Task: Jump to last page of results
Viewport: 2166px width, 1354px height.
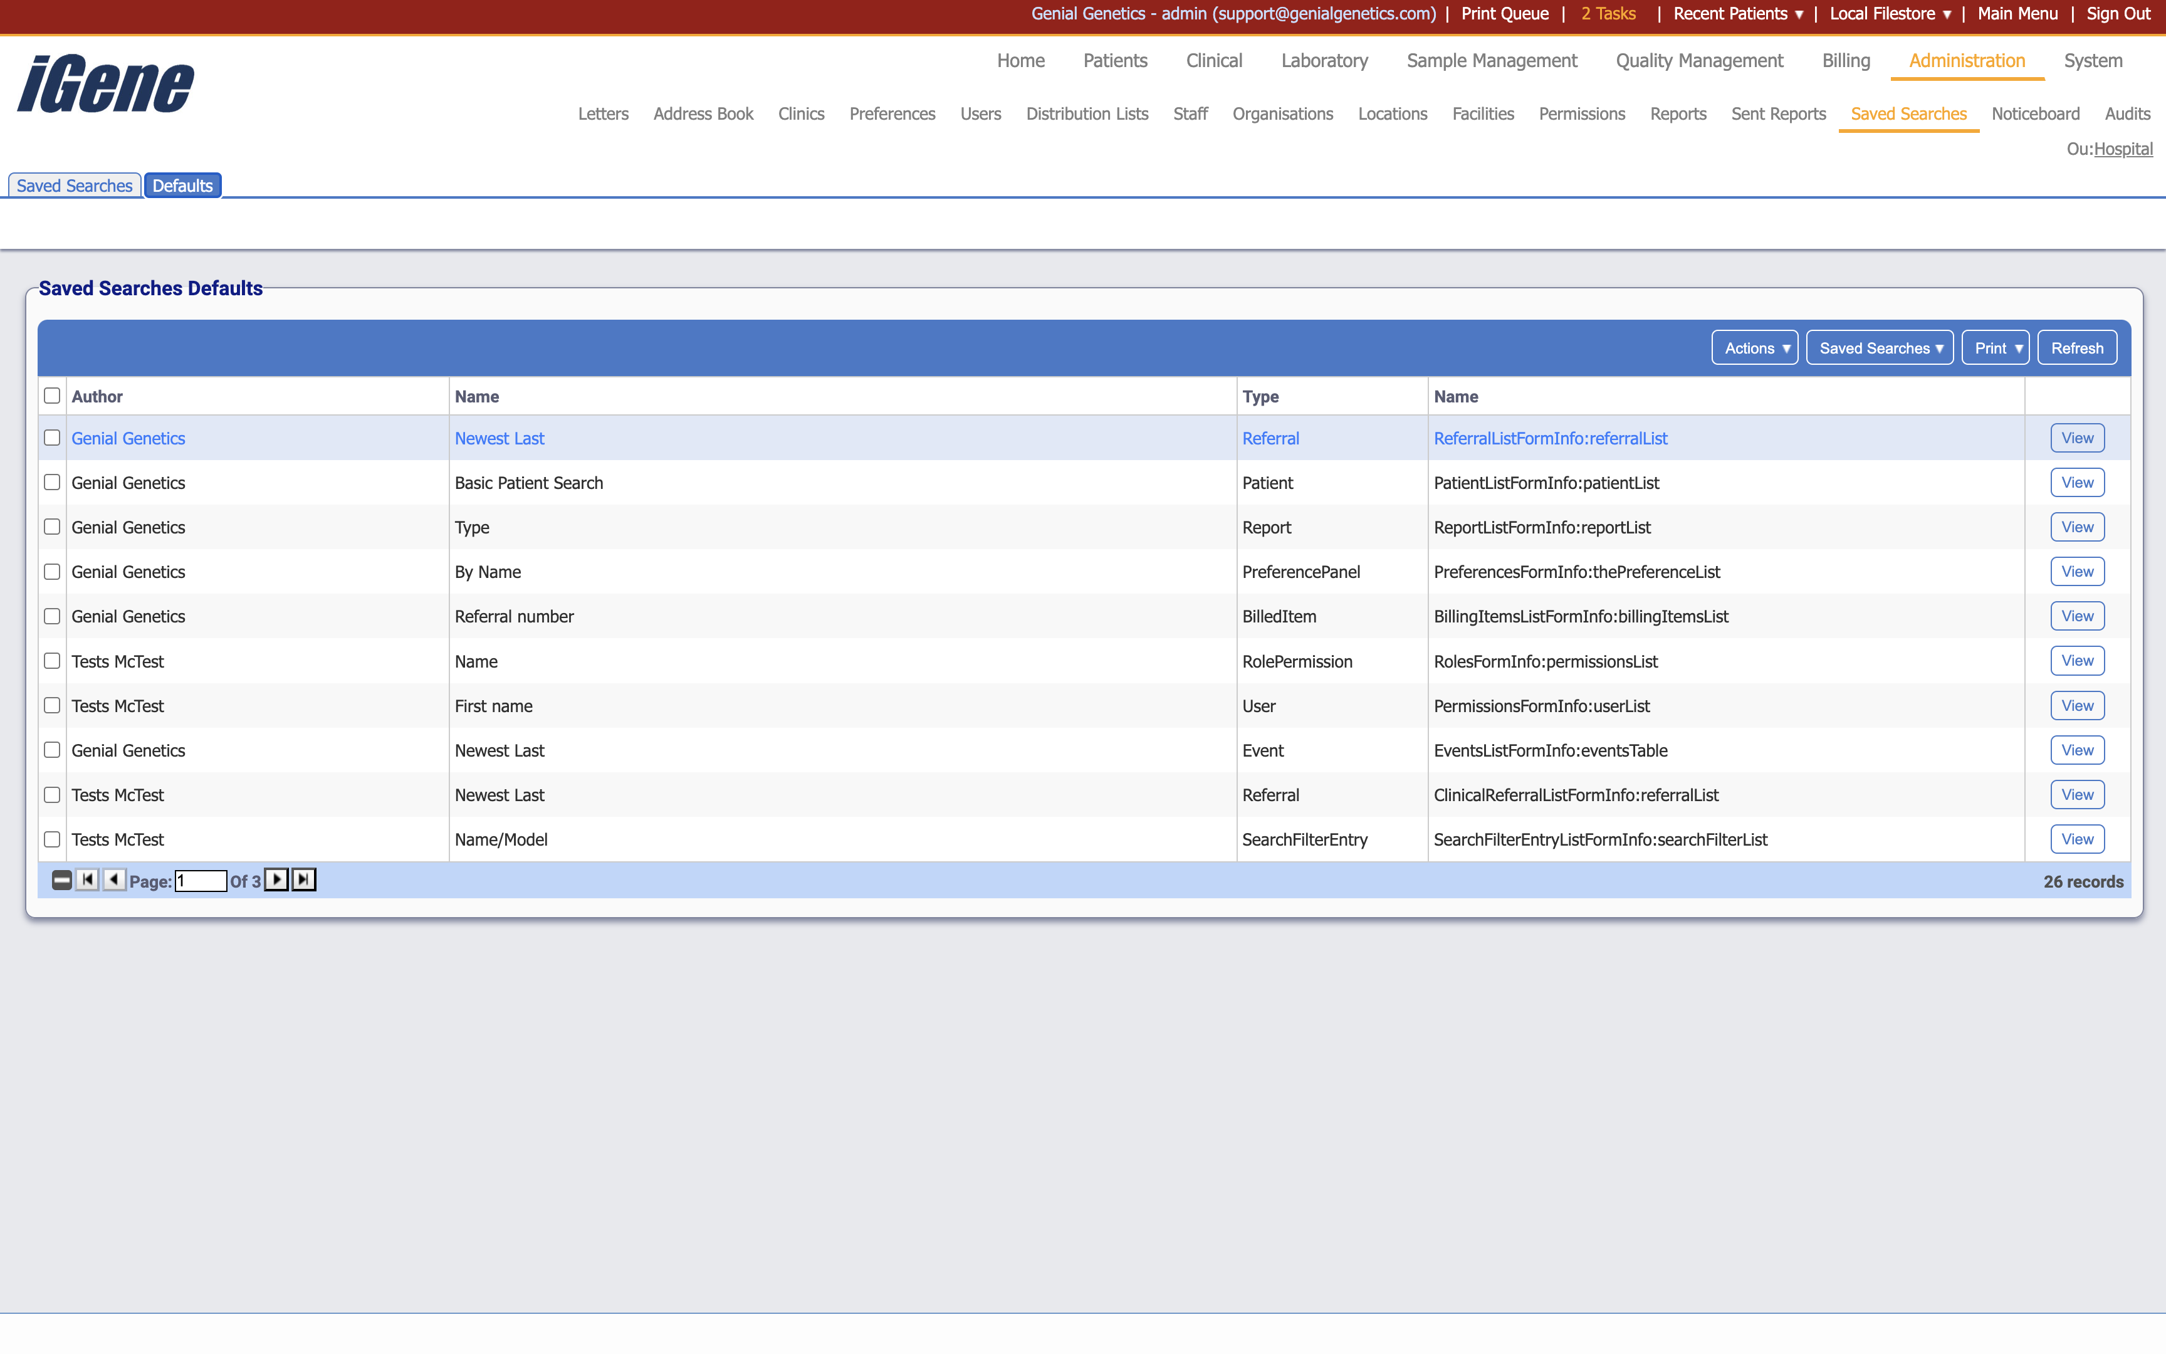Action: coord(305,880)
